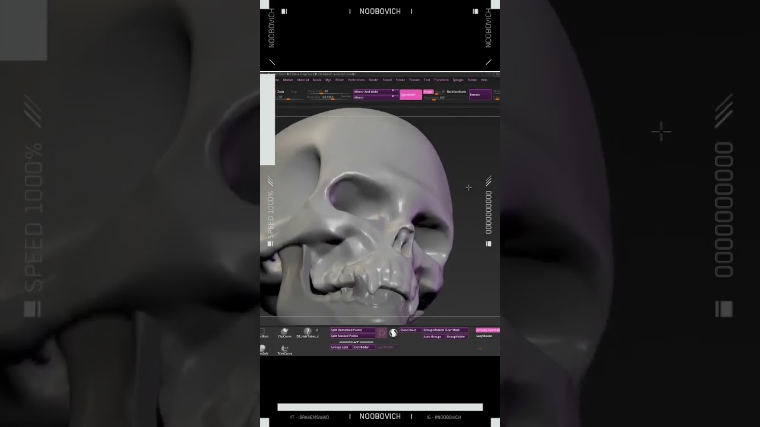The width and height of the screenshot is (760, 427).
Task: Click the pink circle icon beside Split Unmasked Points
Action: click(x=382, y=333)
